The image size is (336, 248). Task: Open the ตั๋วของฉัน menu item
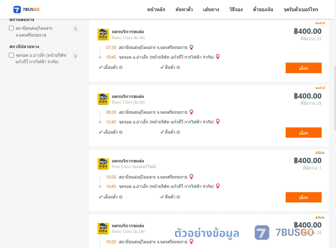pos(263,9)
